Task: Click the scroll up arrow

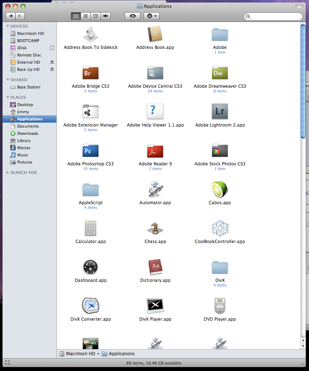Action: [x=303, y=340]
